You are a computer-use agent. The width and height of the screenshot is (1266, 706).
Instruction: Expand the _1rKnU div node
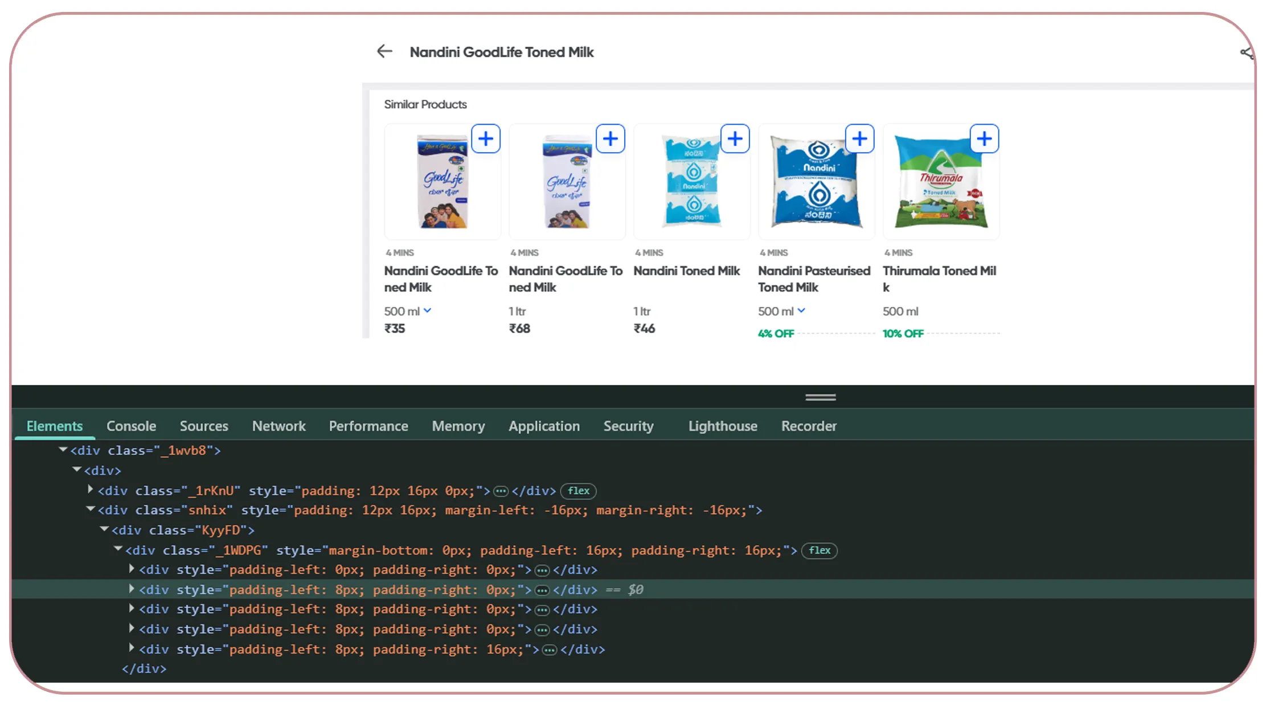point(90,490)
